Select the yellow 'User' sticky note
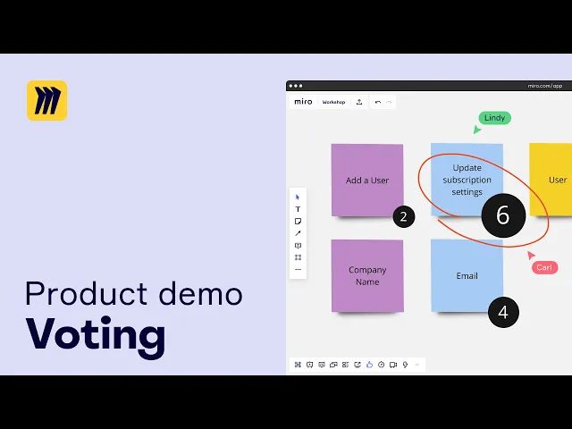Image resolution: width=572 pixels, height=429 pixels. [x=551, y=180]
